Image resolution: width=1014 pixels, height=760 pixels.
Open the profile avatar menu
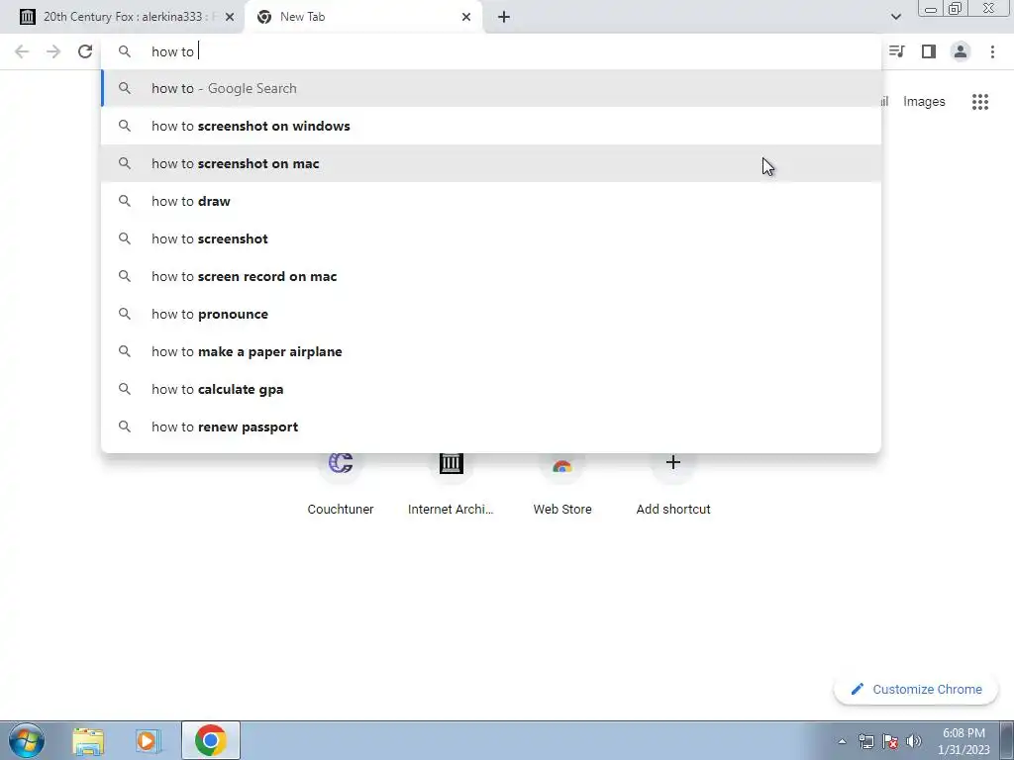[x=961, y=51]
